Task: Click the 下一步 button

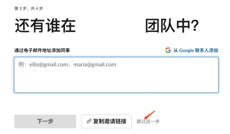Action: click(45, 121)
